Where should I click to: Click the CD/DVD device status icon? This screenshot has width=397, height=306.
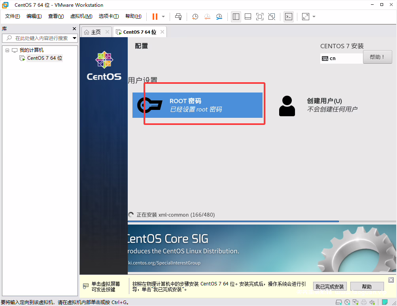click(347, 302)
